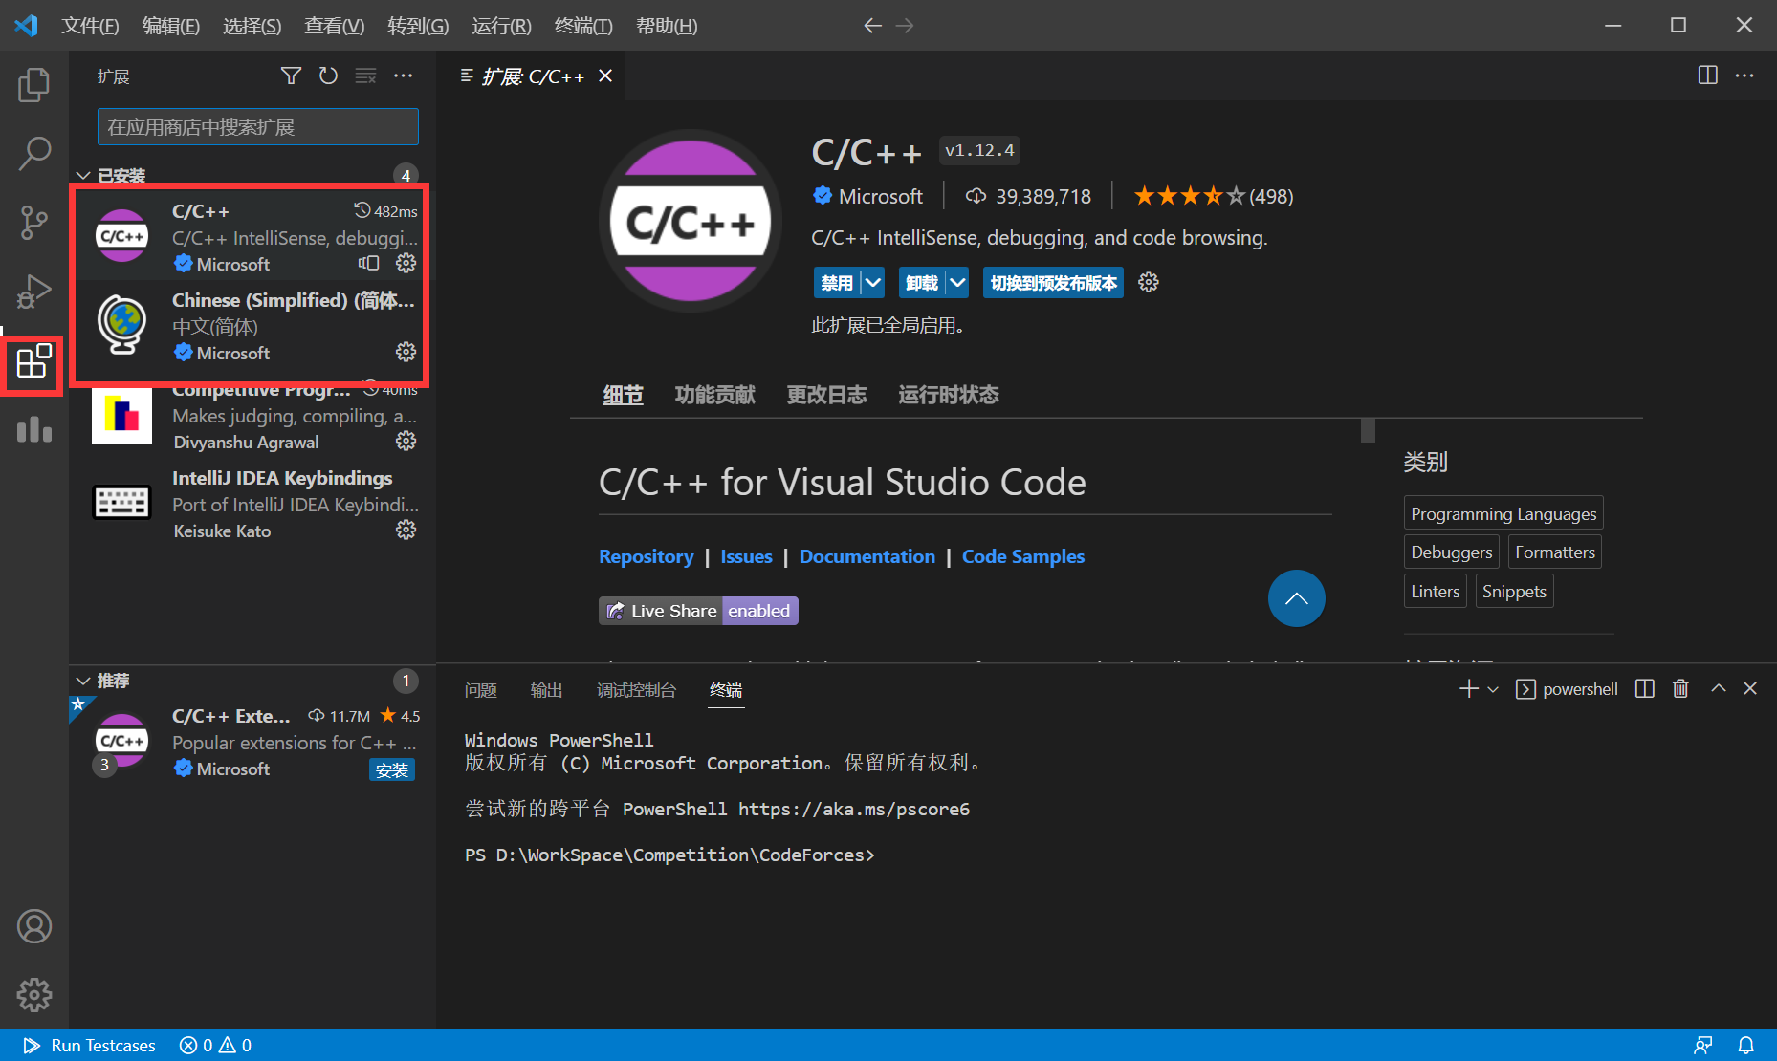
Task: Open Run and Debug view
Action: (34, 292)
